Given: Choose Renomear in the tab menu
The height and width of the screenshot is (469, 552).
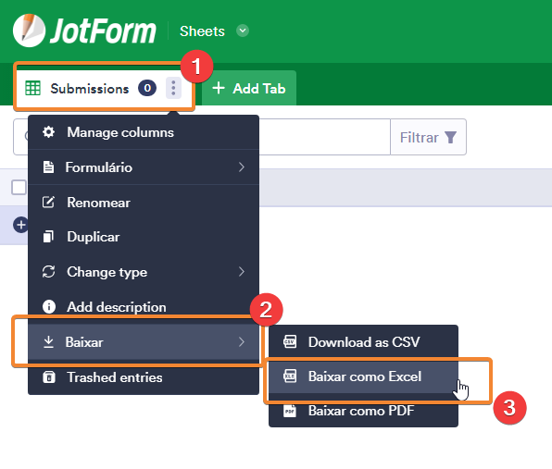Looking at the screenshot, I should click(x=144, y=203).
